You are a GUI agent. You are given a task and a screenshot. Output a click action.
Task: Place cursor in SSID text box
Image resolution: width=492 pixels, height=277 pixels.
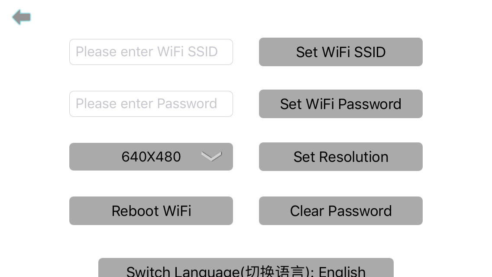click(x=151, y=52)
